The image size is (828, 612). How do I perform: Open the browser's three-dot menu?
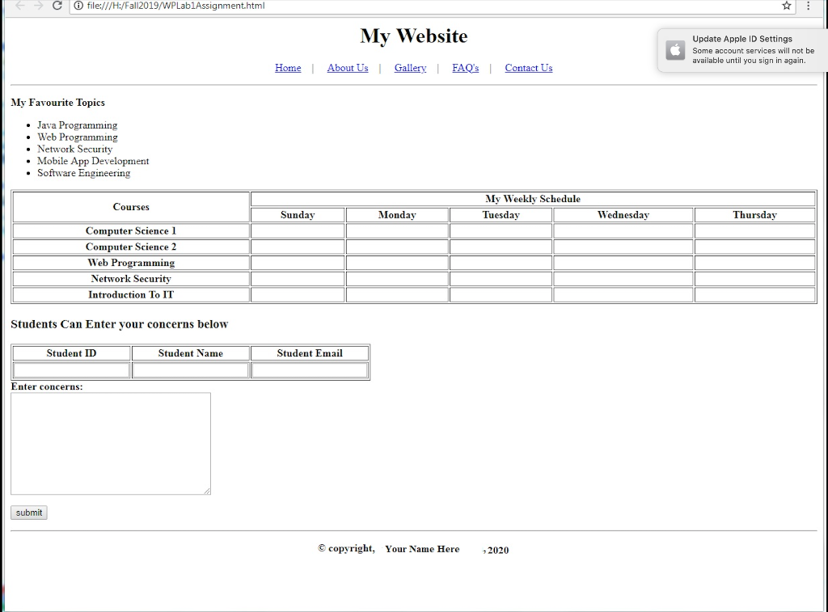[x=808, y=6]
